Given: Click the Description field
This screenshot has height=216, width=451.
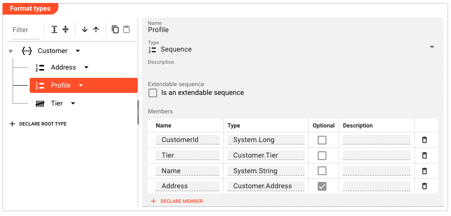Looking at the screenshot, I should point(293,66).
